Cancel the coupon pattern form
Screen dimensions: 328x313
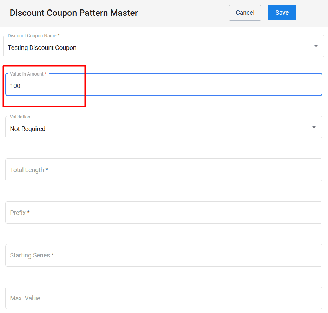(x=245, y=13)
